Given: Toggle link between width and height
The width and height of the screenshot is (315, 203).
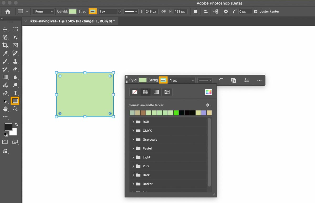Looking at the screenshot, I should pos(164,12).
